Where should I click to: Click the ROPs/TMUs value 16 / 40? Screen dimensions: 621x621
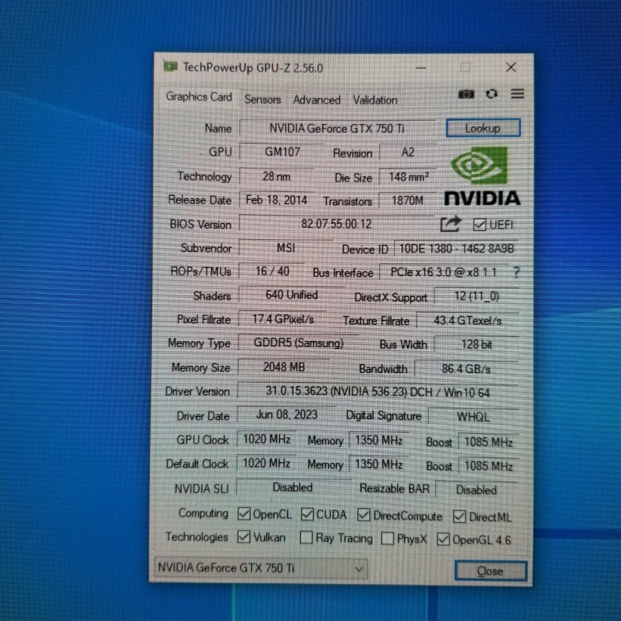click(272, 271)
